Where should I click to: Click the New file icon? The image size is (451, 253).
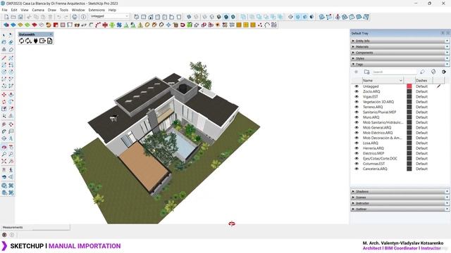coord(6,17)
